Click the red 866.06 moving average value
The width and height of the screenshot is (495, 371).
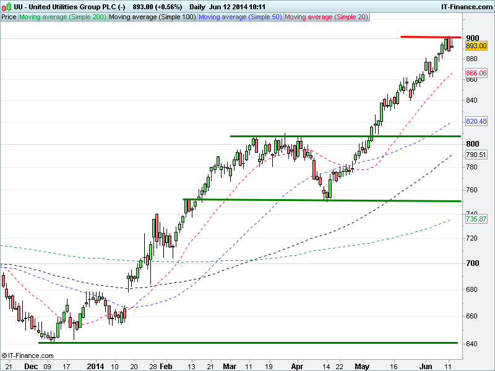(475, 73)
